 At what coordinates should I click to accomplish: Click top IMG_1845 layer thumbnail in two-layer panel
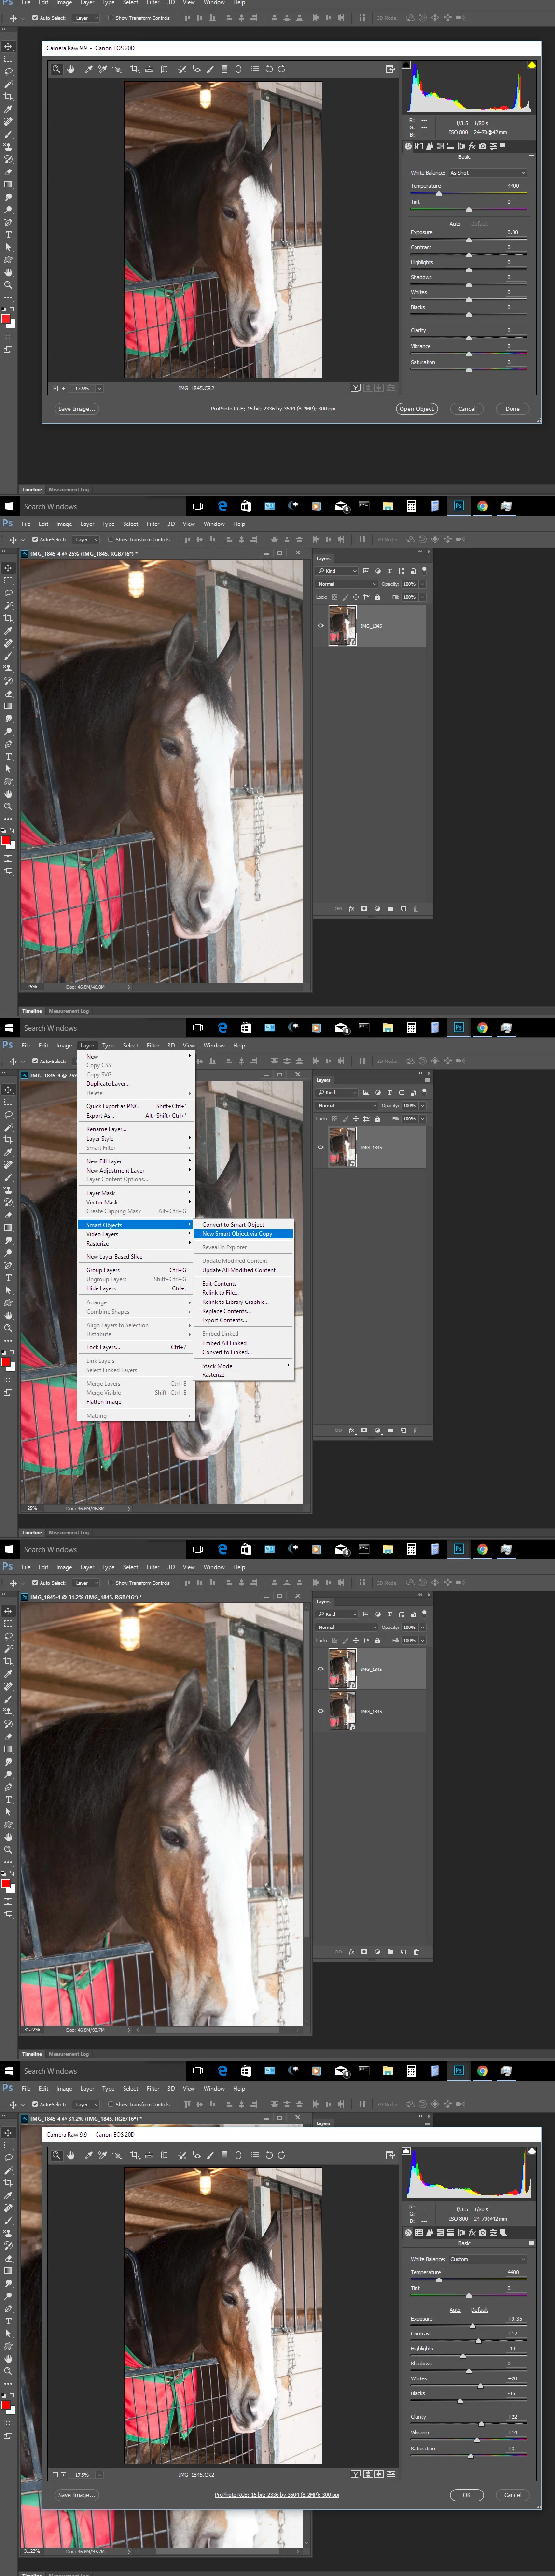click(x=343, y=1669)
